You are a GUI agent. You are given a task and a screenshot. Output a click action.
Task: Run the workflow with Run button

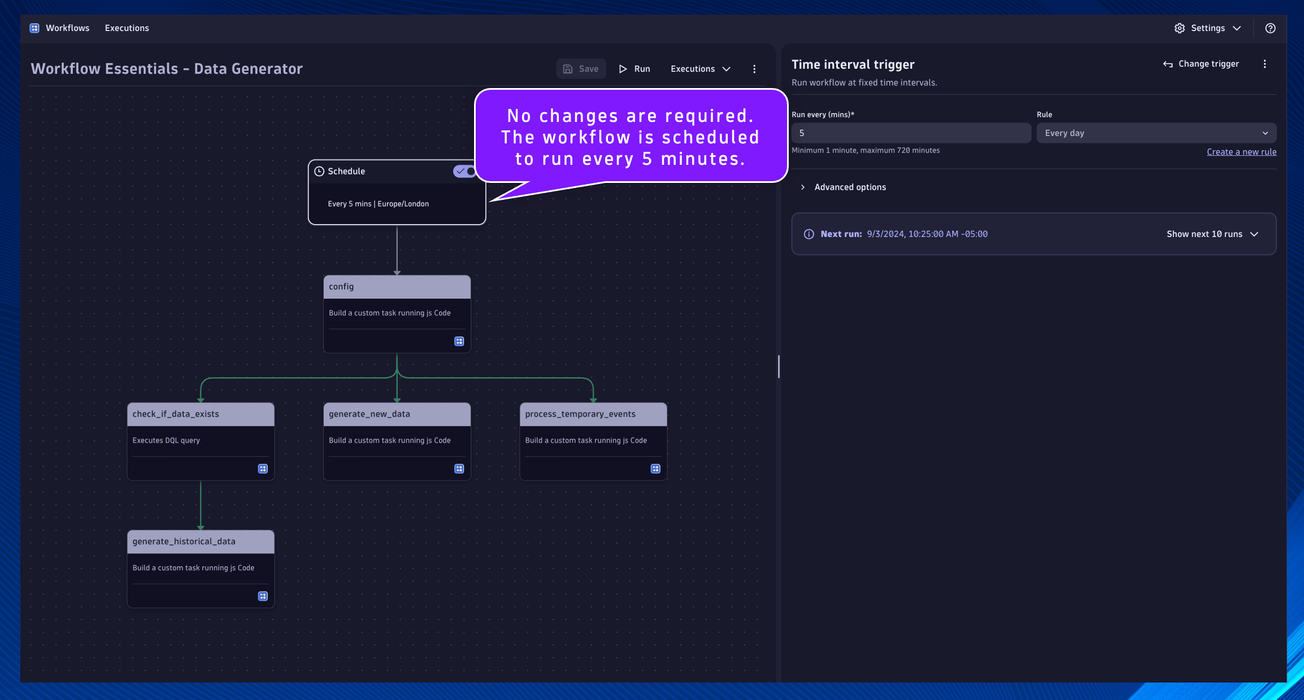634,69
